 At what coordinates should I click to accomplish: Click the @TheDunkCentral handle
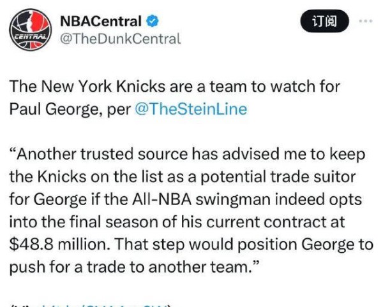click(x=120, y=39)
